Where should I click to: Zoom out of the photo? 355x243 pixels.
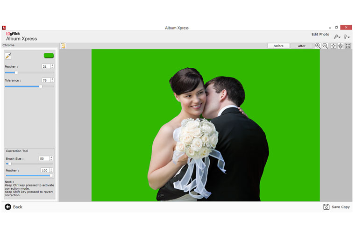tap(325, 46)
